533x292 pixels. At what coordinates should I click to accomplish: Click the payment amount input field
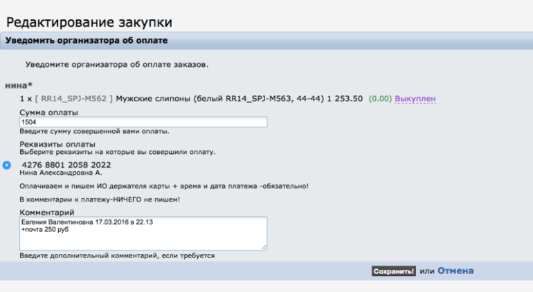click(143, 122)
